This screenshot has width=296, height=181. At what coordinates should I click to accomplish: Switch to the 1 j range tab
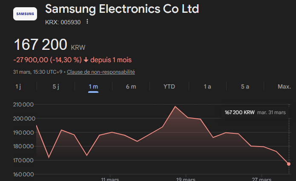point(18,86)
